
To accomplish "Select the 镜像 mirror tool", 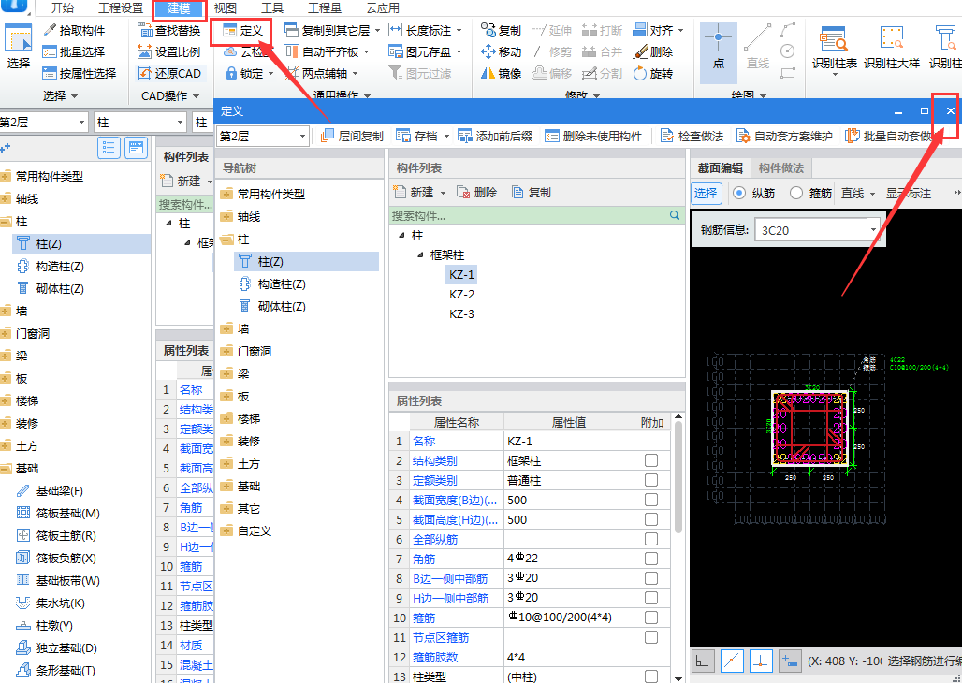I will click(502, 73).
